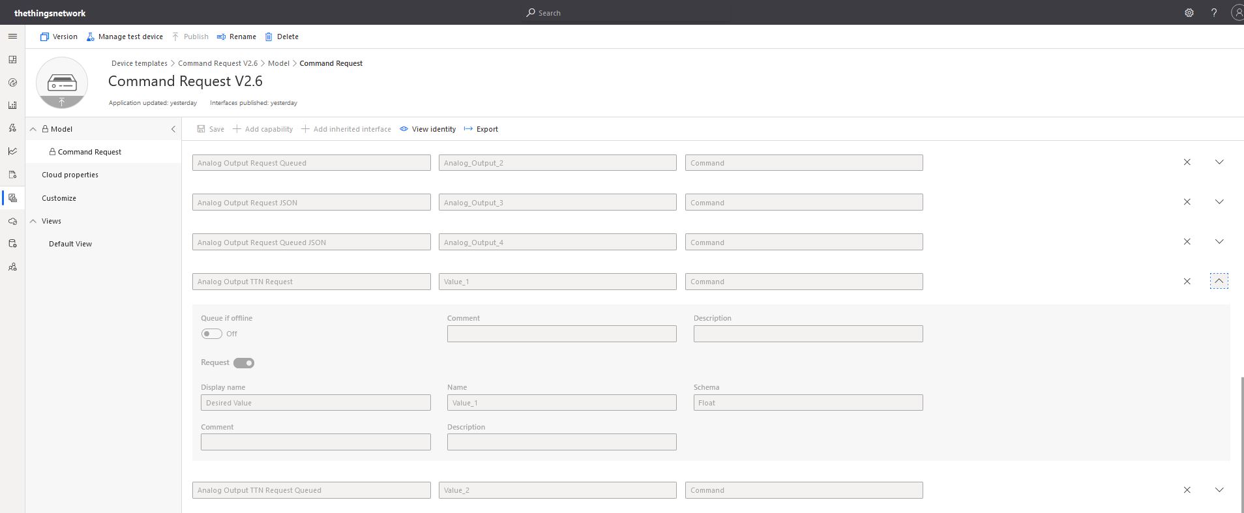Click the settings gear icon in header
This screenshot has width=1244, height=513.
coord(1189,13)
